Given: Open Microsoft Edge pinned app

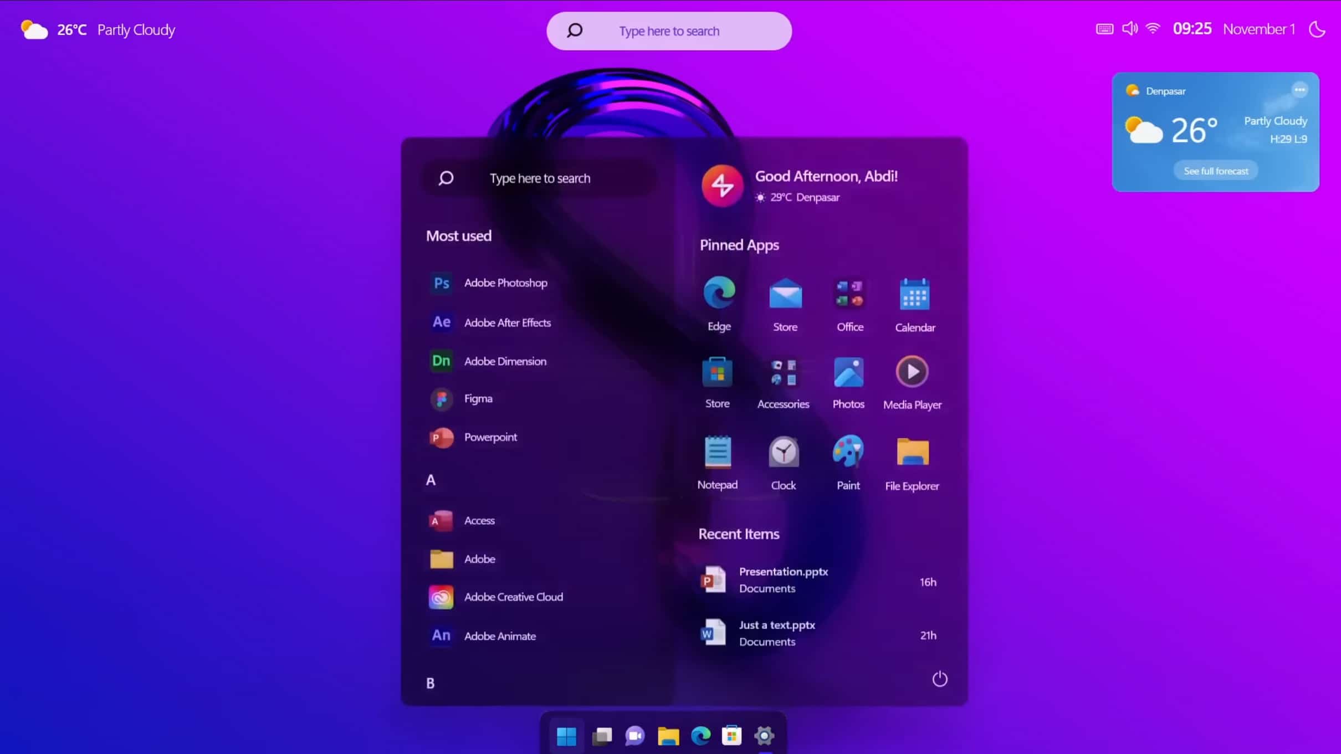Looking at the screenshot, I should click(719, 293).
